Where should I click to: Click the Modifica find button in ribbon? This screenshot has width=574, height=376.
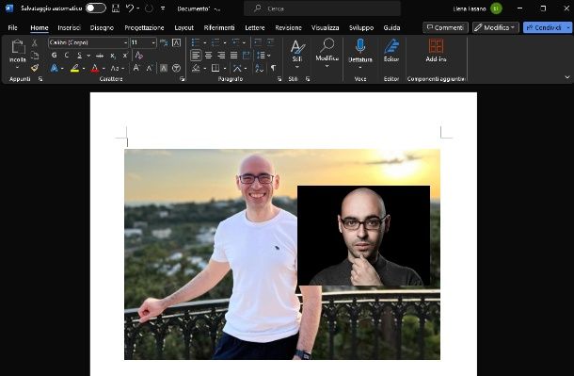pos(327,53)
